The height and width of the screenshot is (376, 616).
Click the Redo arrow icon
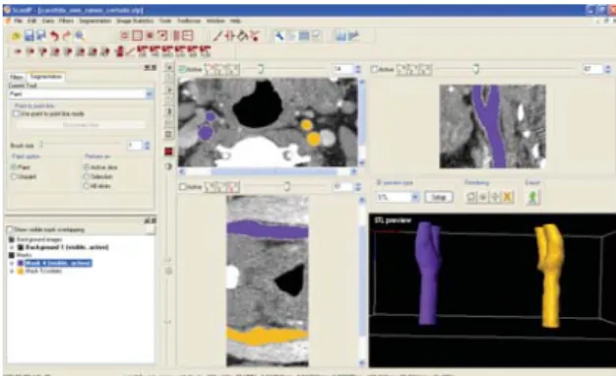[66, 36]
